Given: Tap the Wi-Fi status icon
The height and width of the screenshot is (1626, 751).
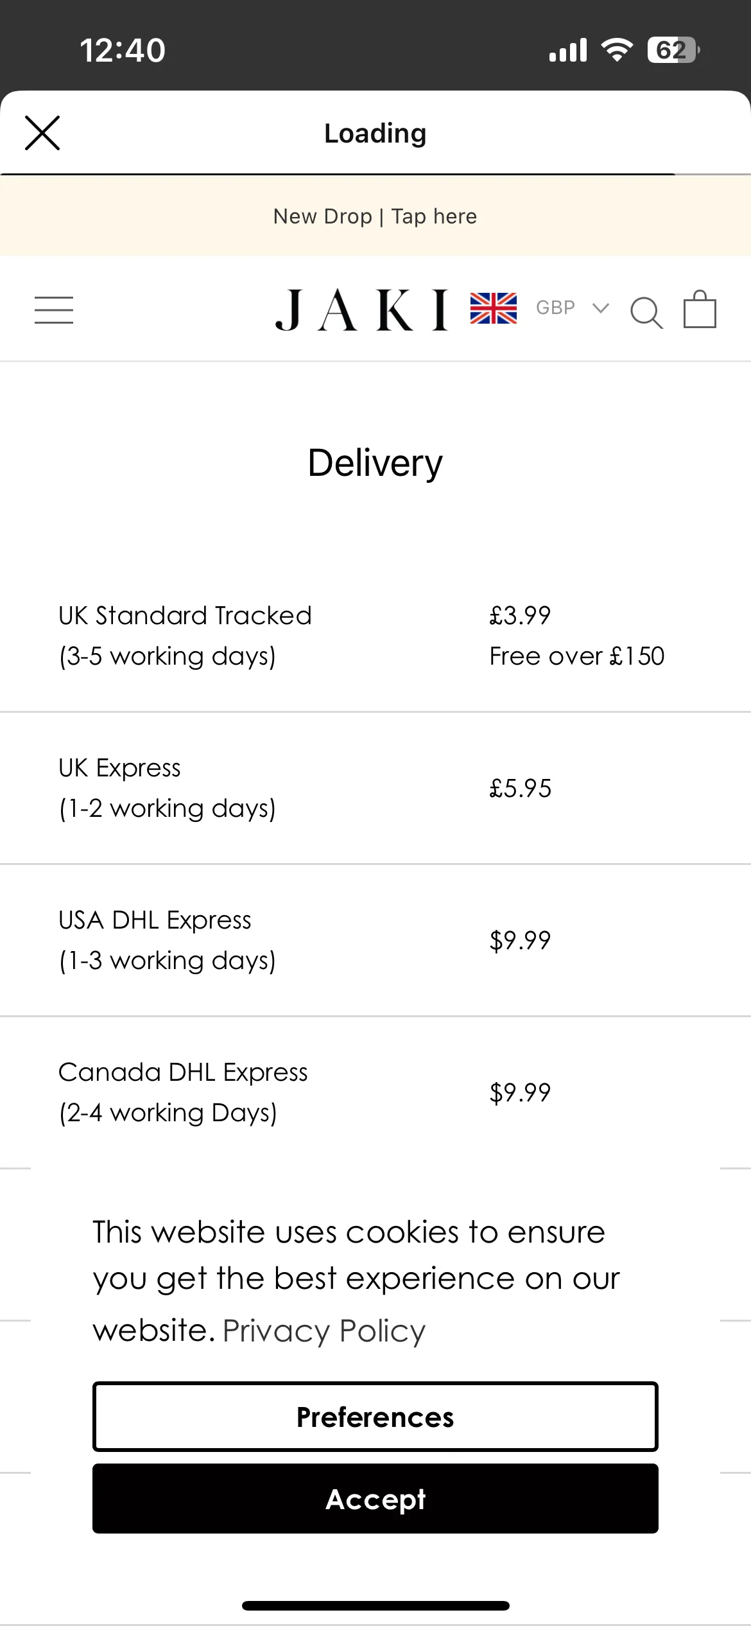Looking at the screenshot, I should [x=617, y=49].
